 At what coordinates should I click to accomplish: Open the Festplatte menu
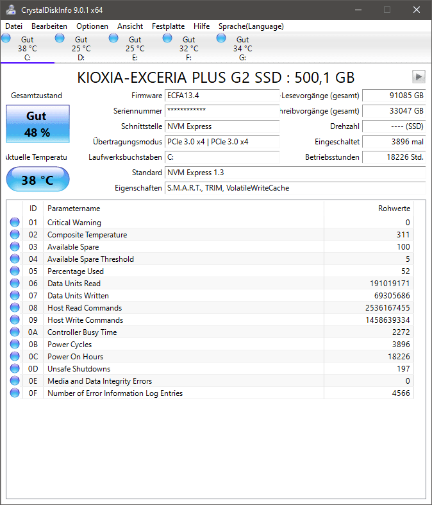[x=168, y=26]
